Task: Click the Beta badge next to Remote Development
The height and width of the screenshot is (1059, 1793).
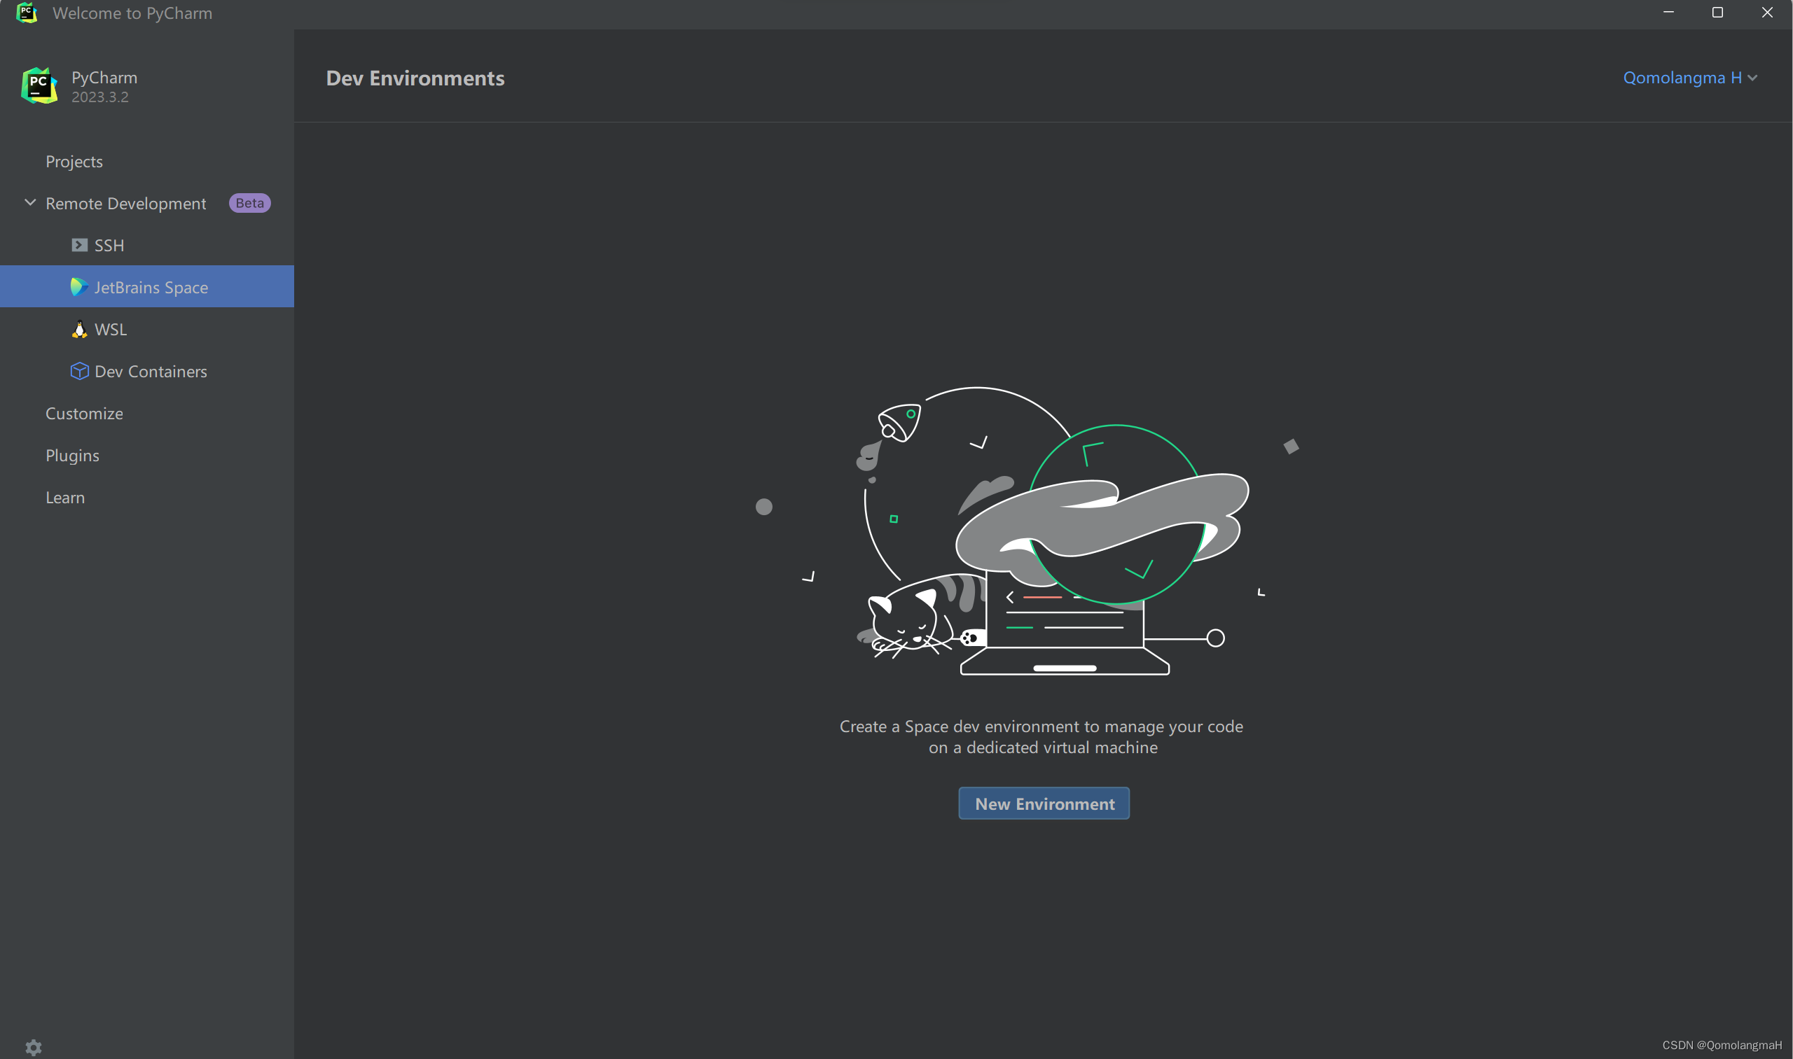Action: [x=249, y=203]
